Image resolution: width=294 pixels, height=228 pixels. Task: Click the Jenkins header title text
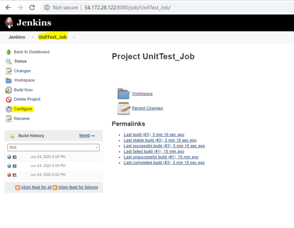(x=34, y=23)
